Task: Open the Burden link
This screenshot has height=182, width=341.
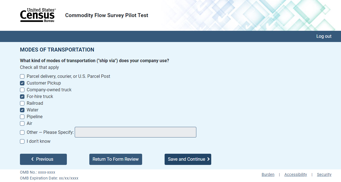Action: (268, 174)
